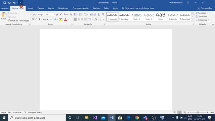Switch to the Revisão tab

coord(96,8)
